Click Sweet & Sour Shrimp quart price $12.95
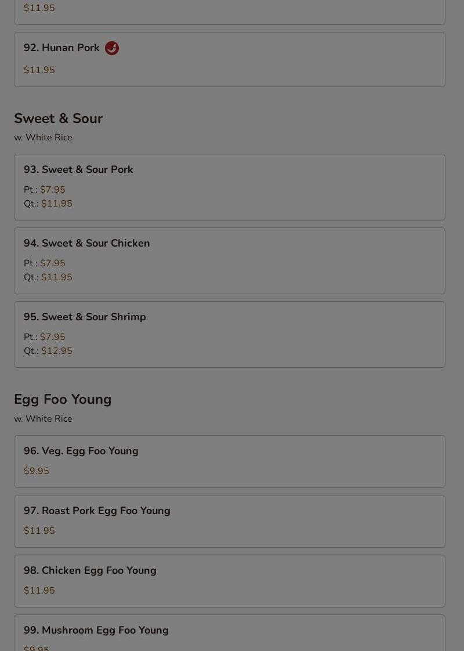The width and height of the screenshot is (464, 651). 57,351
